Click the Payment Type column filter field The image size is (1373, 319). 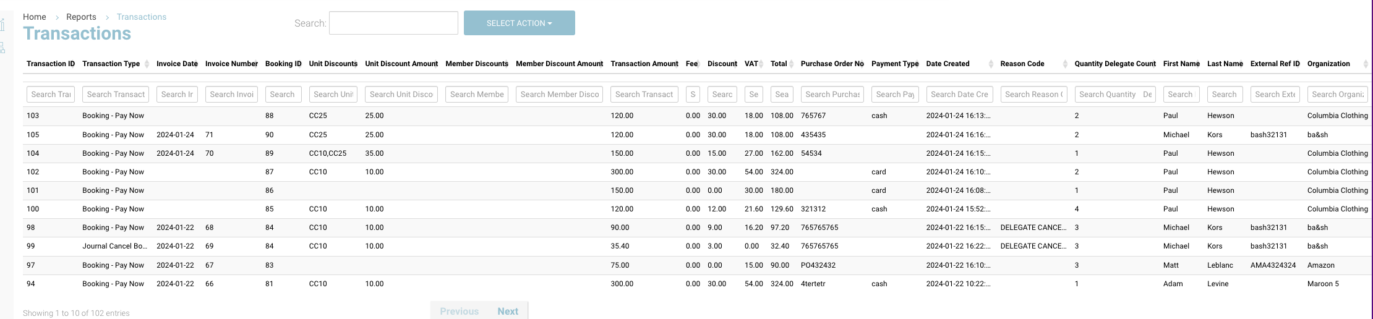pyautogui.click(x=894, y=95)
